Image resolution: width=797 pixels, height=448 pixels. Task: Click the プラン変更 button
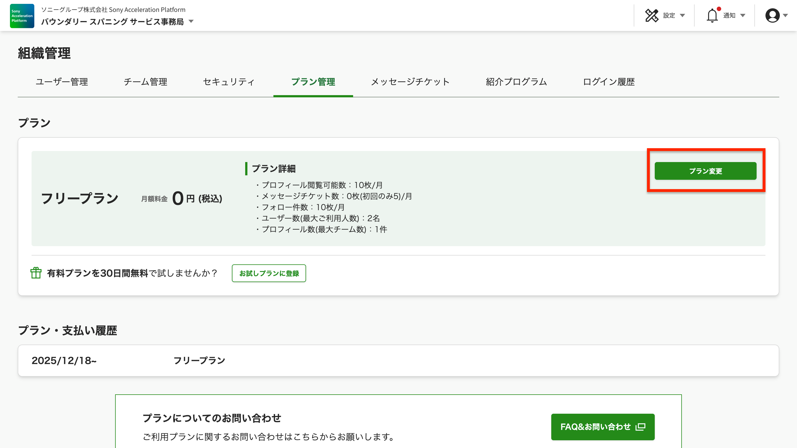705,171
